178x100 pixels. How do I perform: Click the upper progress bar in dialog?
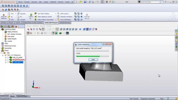click(x=92, y=51)
